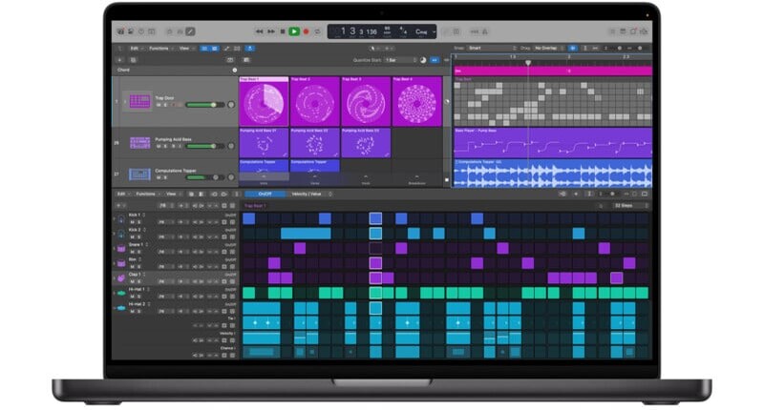Open the Edit menu in step sequencer
This screenshot has height=410, width=764.
[121, 194]
